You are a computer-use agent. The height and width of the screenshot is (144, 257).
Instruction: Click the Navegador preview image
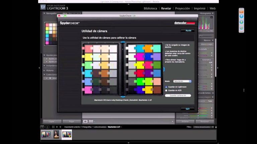pos(51,34)
